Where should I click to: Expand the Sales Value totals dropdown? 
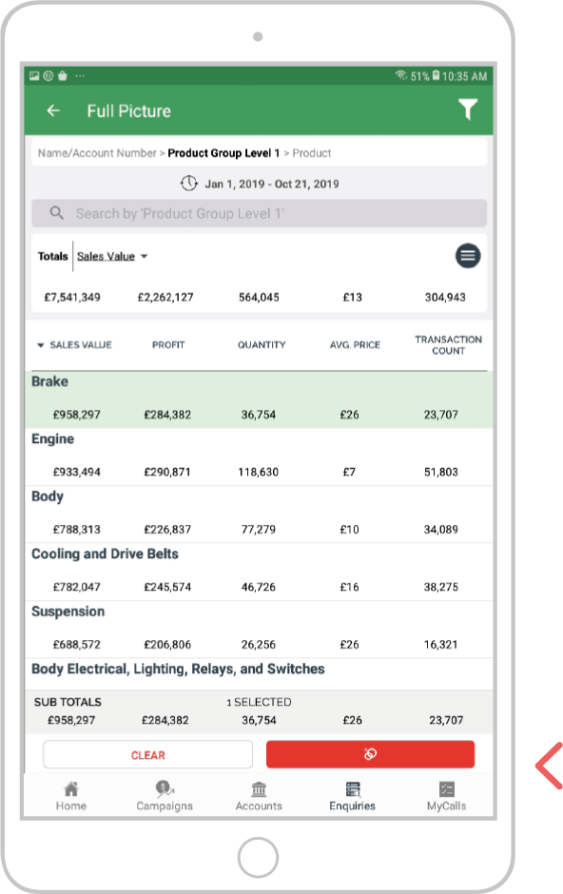coord(112,257)
